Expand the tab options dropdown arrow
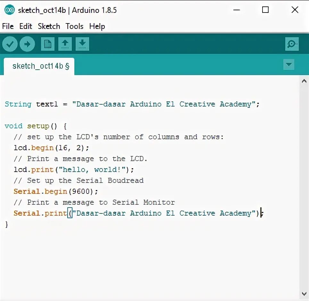 (289, 64)
